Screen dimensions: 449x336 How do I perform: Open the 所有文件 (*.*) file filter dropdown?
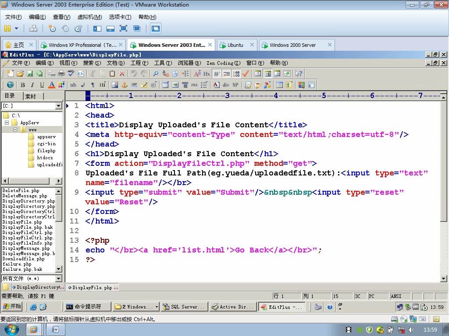point(58,279)
